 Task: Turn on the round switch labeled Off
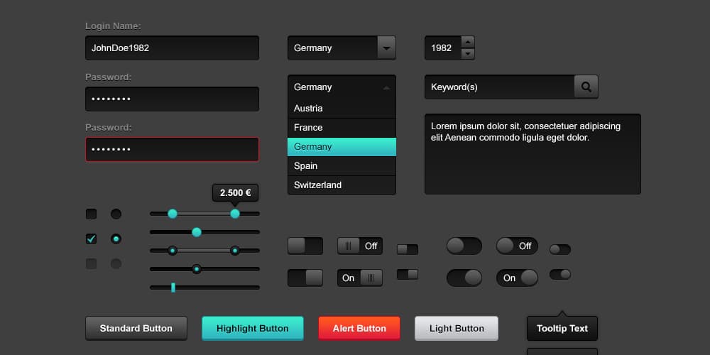(x=517, y=246)
